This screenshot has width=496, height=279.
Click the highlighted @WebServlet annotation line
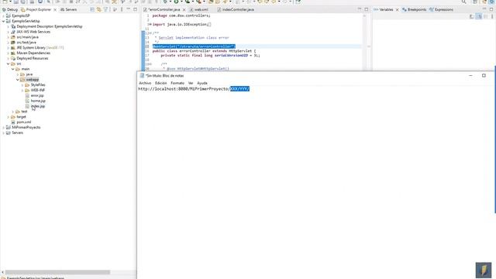tap(194, 46)
